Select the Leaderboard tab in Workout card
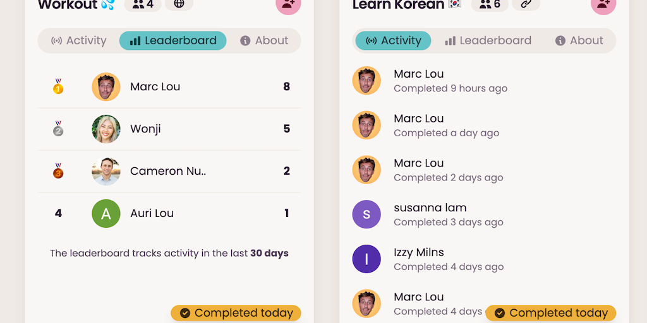Screen dimensions: 647x323 pyautogui.click(x=173, y=40)
